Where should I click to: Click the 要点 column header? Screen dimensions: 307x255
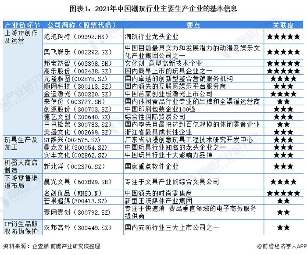tap(193, 25)
